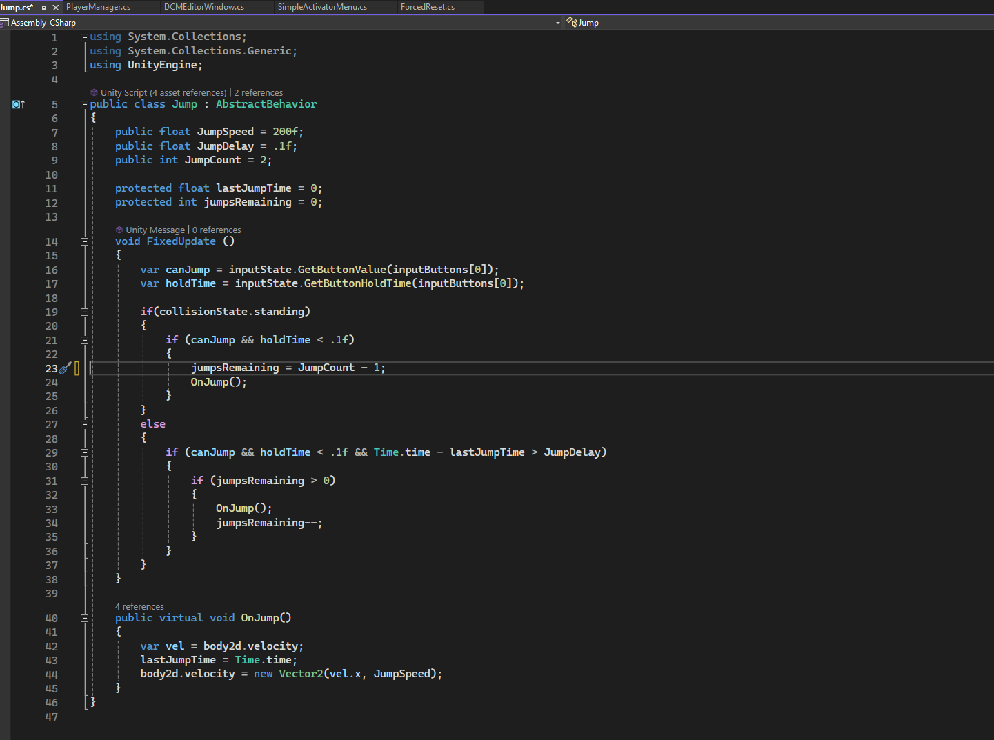This screenshot has height=740, width=994.
Task: Collapse the jumpsRemaining if block at line 31
Action: [84, 481]
